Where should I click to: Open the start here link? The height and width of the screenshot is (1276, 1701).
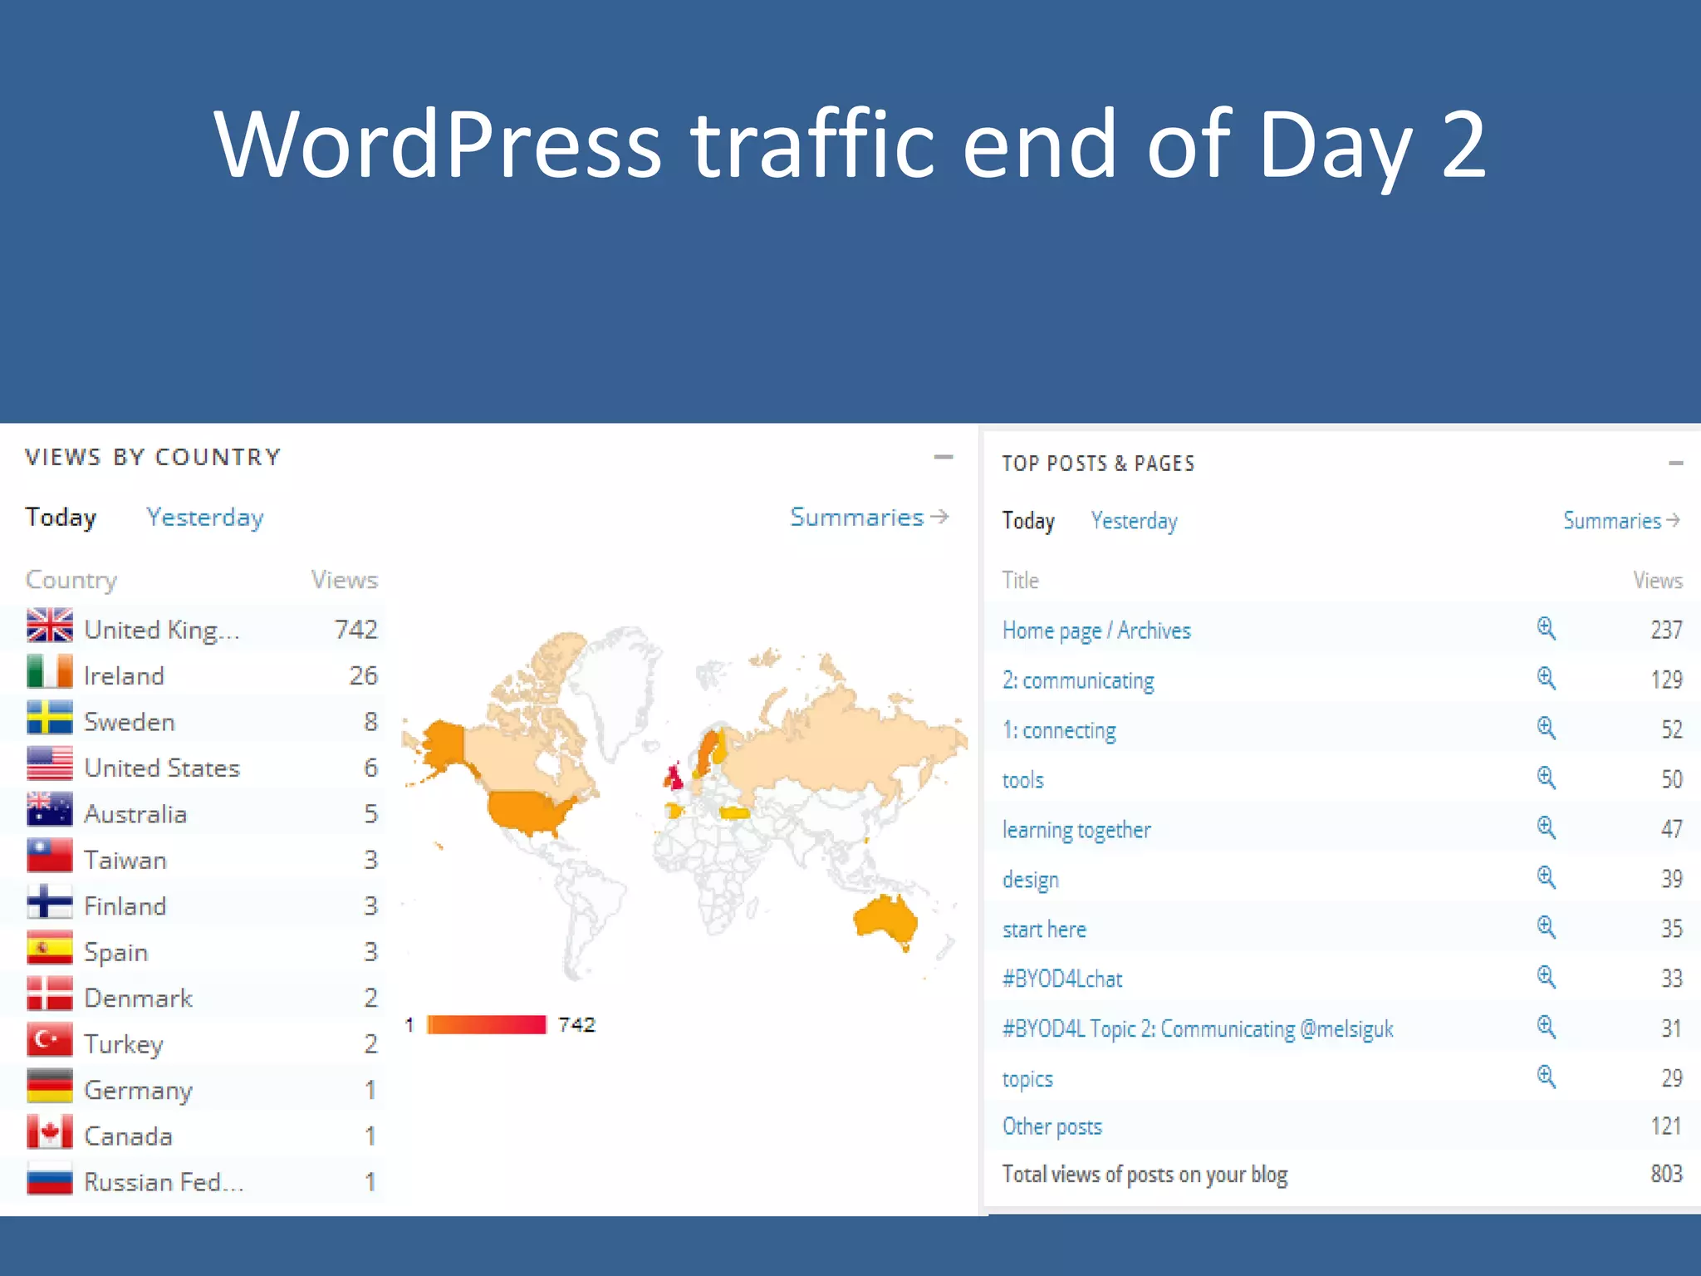point(1044,930)
